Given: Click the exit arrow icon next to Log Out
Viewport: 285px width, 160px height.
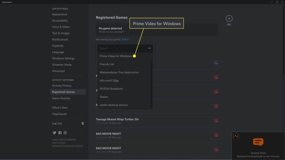Looking at the screenshot, I should pos(83,123).
